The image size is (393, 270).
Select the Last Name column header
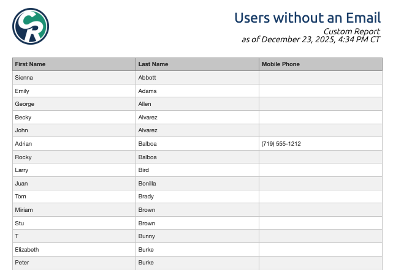(x=153, y=64)
